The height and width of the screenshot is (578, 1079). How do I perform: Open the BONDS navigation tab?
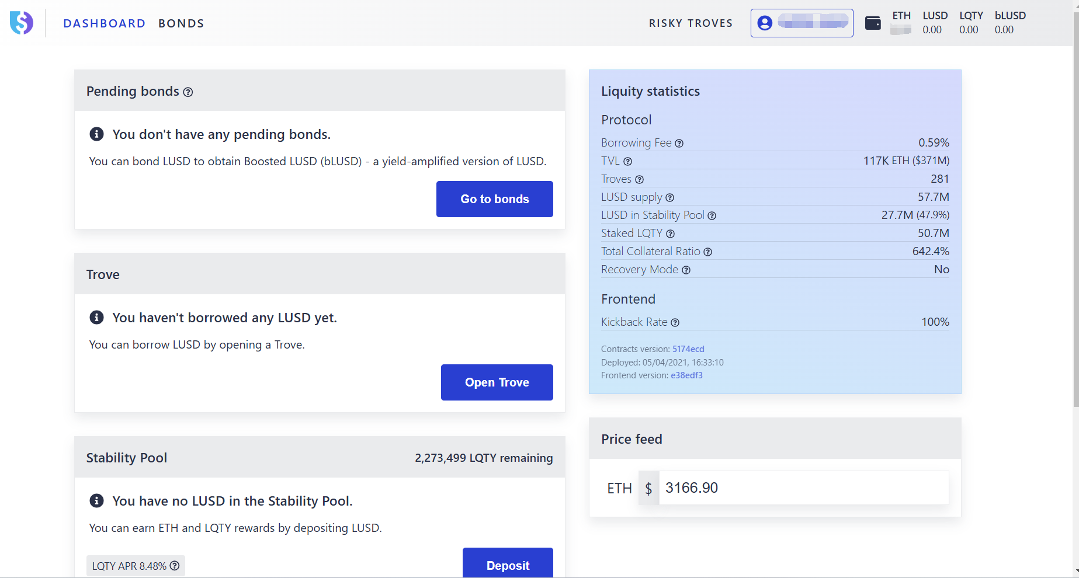click(x=181, y=23)
